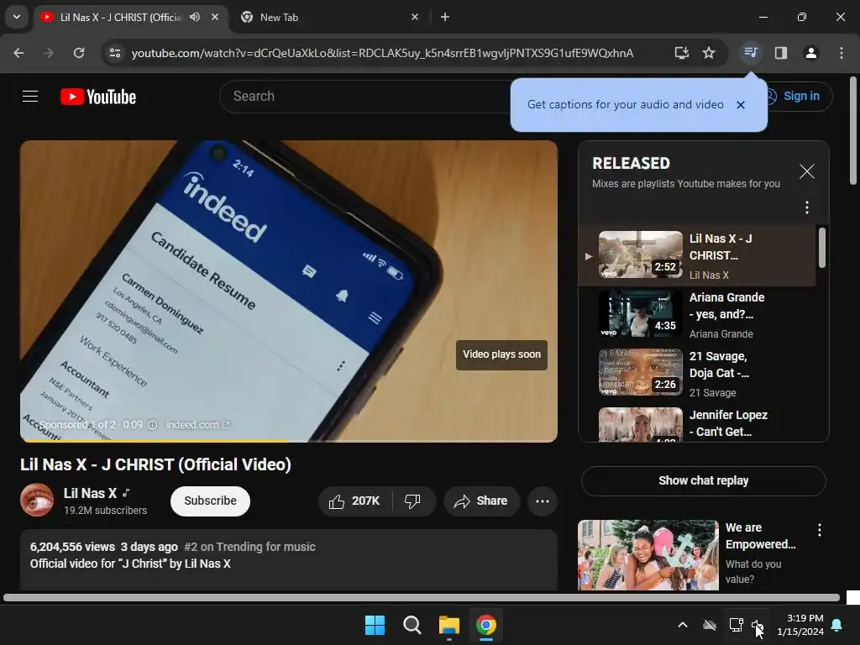This screenshot has height=645, width=860.
Task: Open Chrome profile avatar
Action: (x=810, y=53)
